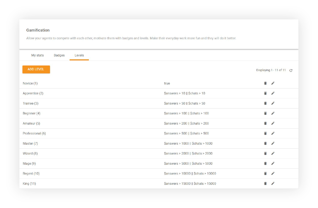Edit the Wizard level
318x208 pixels.
pyautogui.click(x=273, y=153)
